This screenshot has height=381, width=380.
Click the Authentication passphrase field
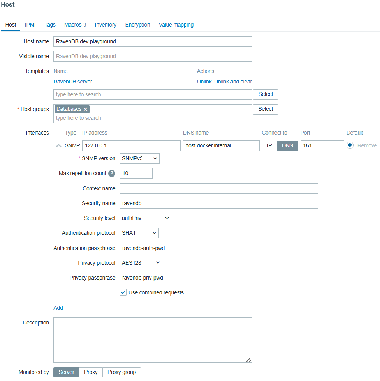click(x=219, y=248)
